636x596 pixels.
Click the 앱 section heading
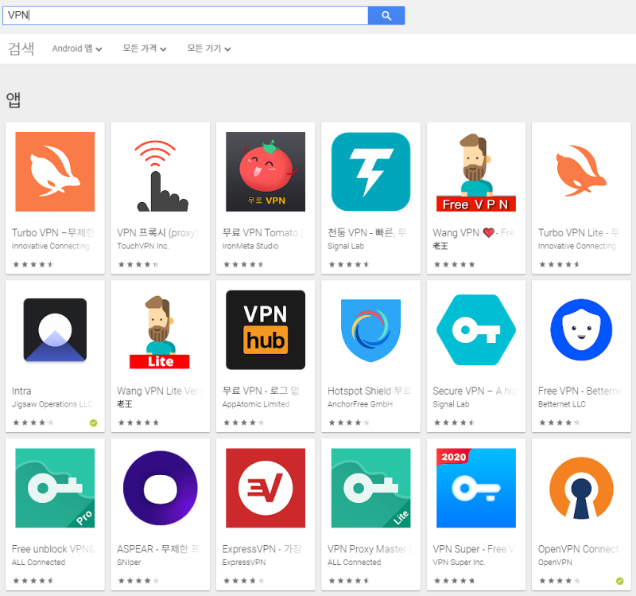tap(13, 99)
